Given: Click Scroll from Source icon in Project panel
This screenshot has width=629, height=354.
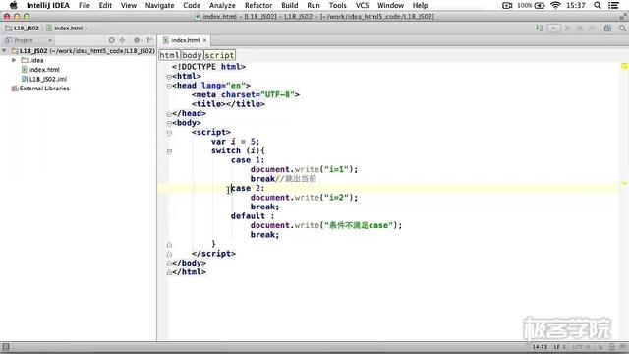Looking at the screenshot, I should pyautogui.click(x=111, y=40).
